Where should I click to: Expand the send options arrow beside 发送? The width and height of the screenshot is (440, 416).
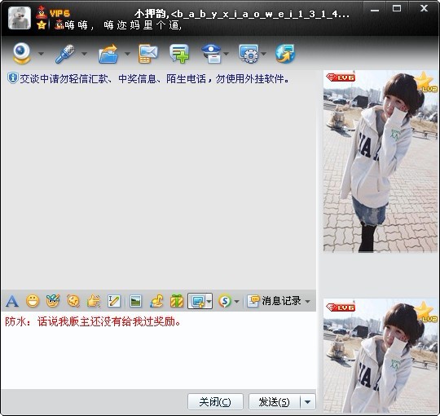307,402
